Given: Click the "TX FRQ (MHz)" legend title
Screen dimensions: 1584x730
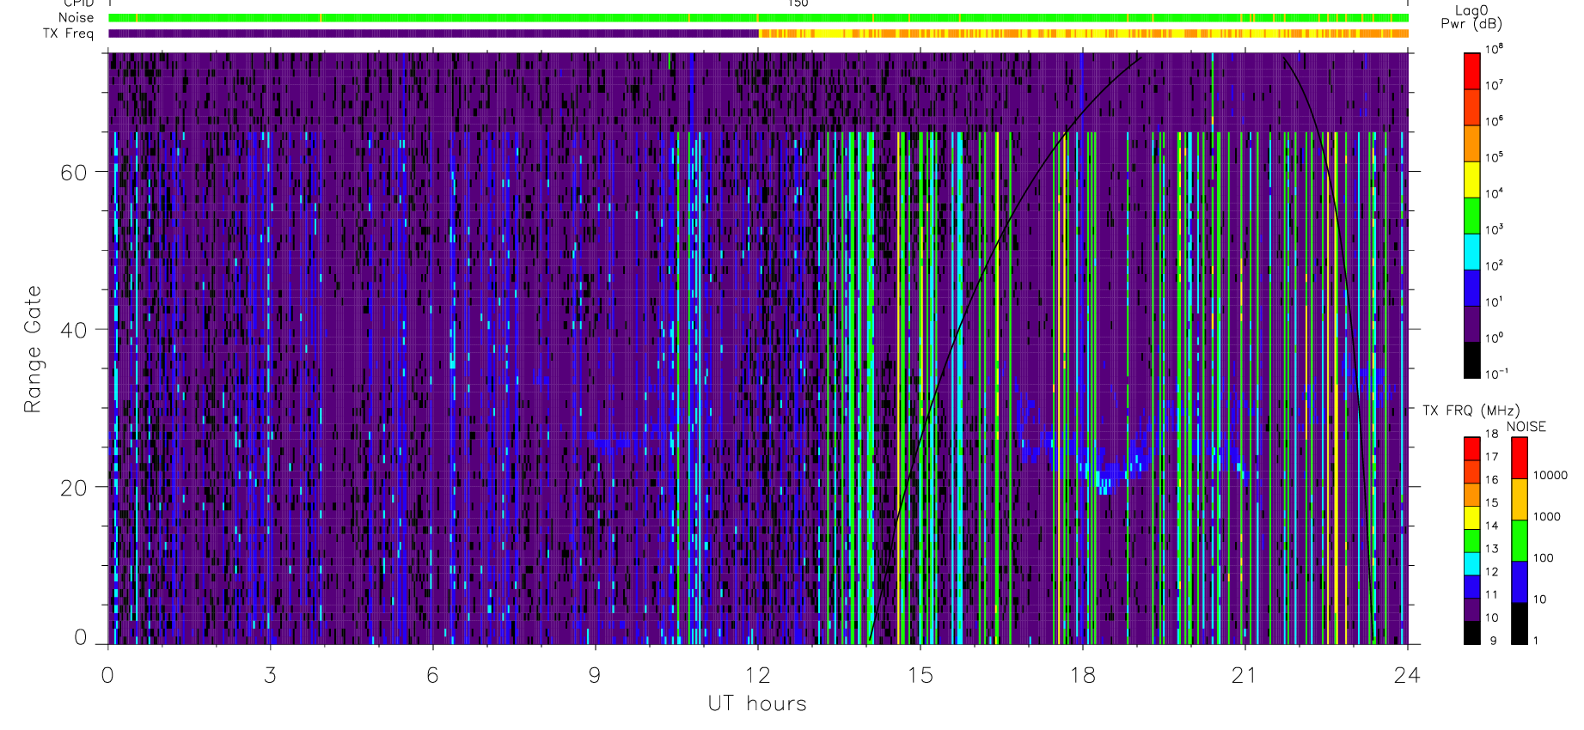Looking at the screenshot, I should click(x=1471, y=411).
